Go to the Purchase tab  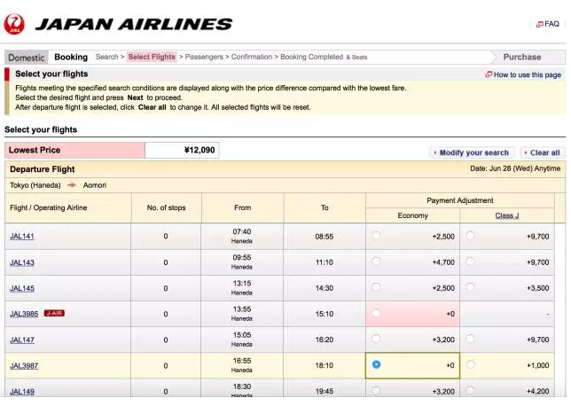pos(521,57)
